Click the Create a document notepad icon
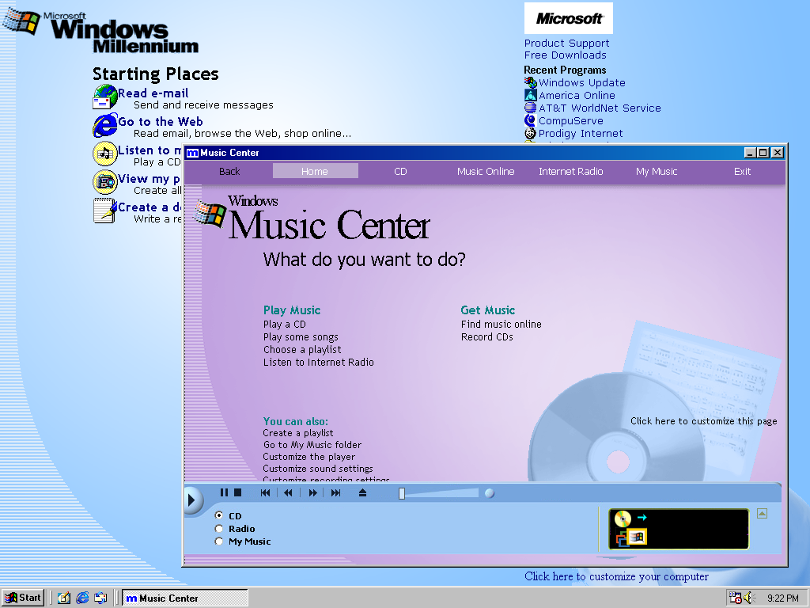This screenshot has width=810, height=608. (105, 211)
